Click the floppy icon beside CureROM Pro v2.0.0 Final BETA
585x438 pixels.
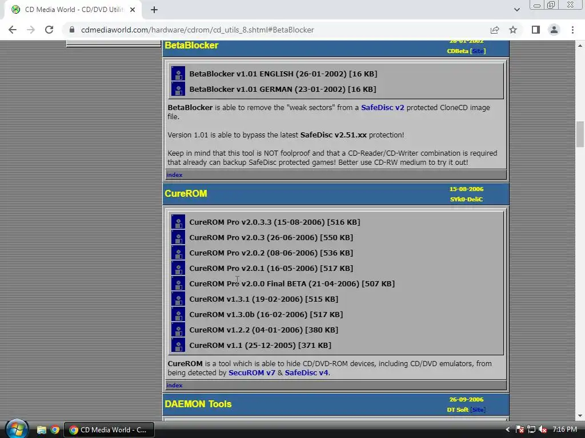tap(178, 283)
